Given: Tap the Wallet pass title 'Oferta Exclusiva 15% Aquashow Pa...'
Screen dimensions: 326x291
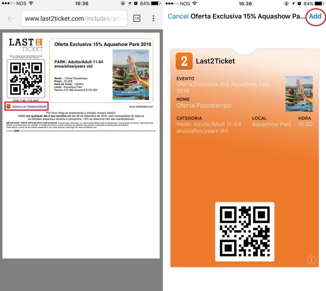Looking at the screenshot, I should point(248,16).
